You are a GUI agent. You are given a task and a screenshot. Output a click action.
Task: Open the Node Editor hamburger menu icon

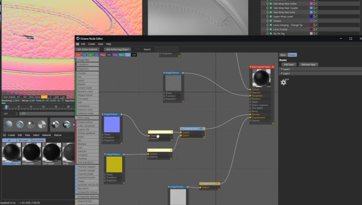(x=78, y=44)
